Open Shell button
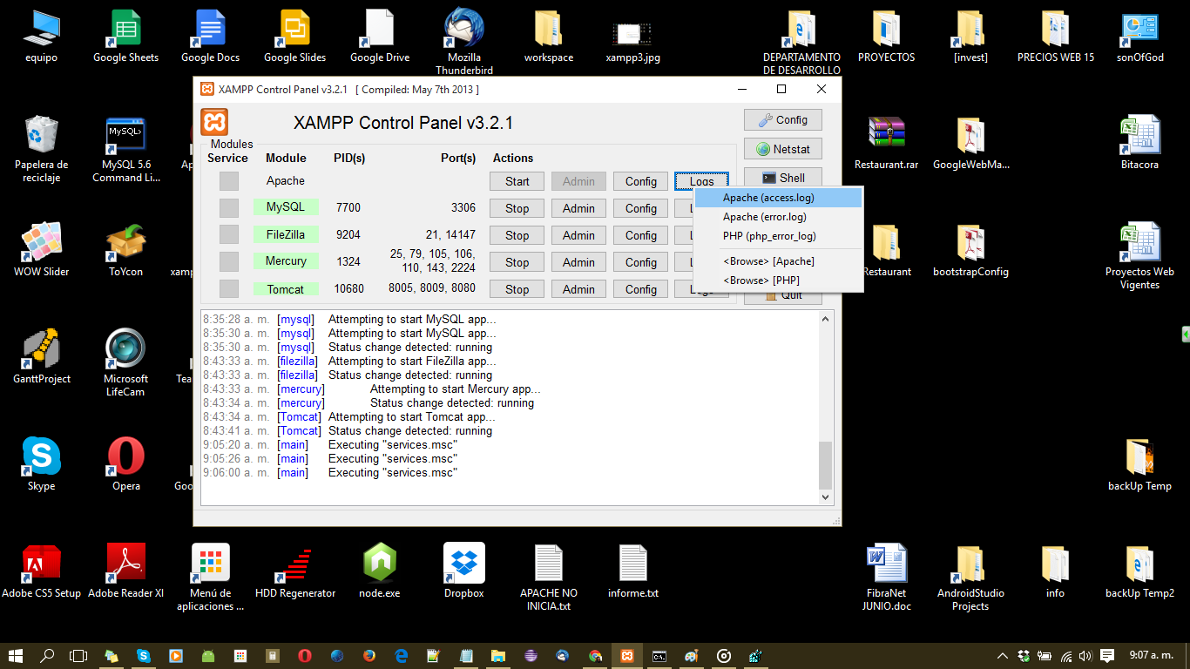The height and width of the screenshot is (669, 1190). [x=782, y=178]
